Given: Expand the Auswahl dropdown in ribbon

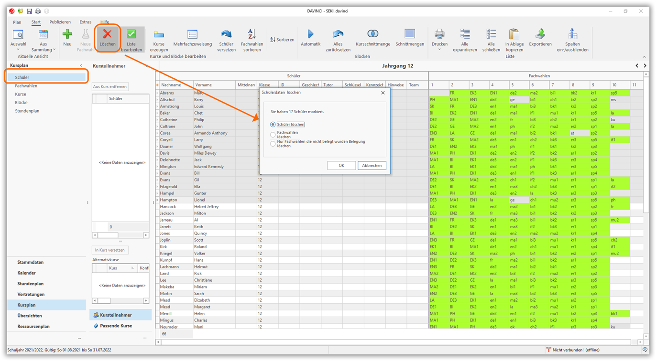Looking at the screenshot, I should tap(18, 50).
